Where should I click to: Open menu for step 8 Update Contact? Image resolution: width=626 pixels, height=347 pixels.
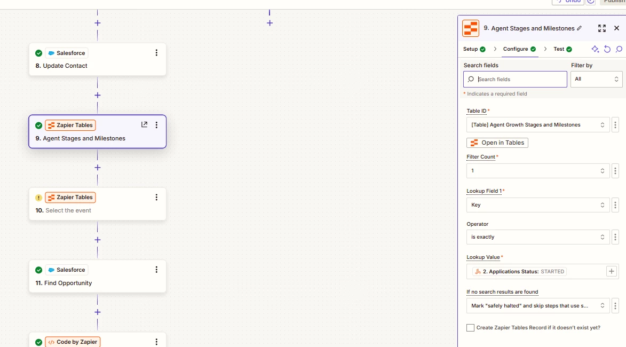[156, 53]
